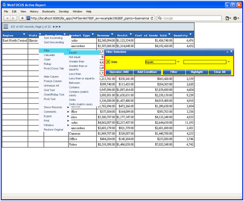Minimize the Filter Selection dialog
This screenshot has height=201, width=244.
pos(227,52)
